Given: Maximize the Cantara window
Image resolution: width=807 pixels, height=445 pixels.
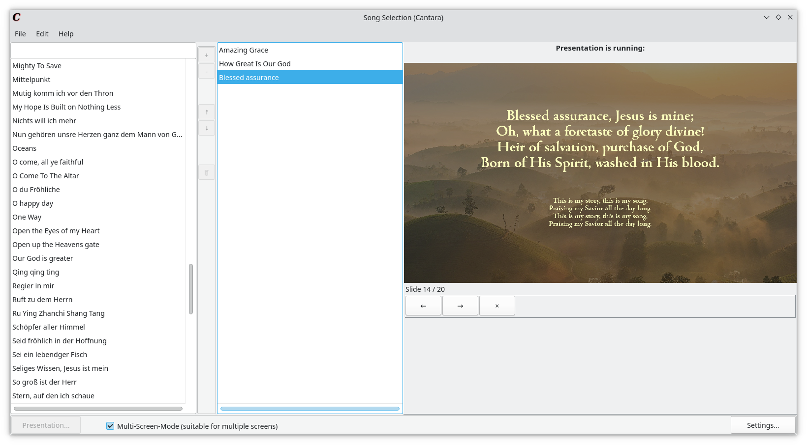Looking at the screenshot, I should click(778, 17).
